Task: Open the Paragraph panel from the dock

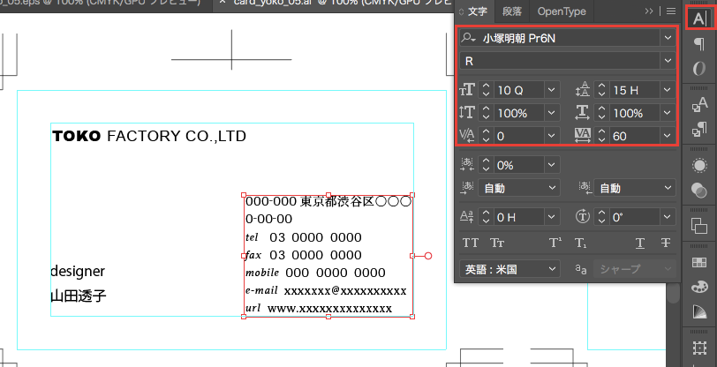Action: [699, 44]
